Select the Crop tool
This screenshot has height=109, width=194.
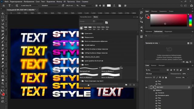coord(3,28)
